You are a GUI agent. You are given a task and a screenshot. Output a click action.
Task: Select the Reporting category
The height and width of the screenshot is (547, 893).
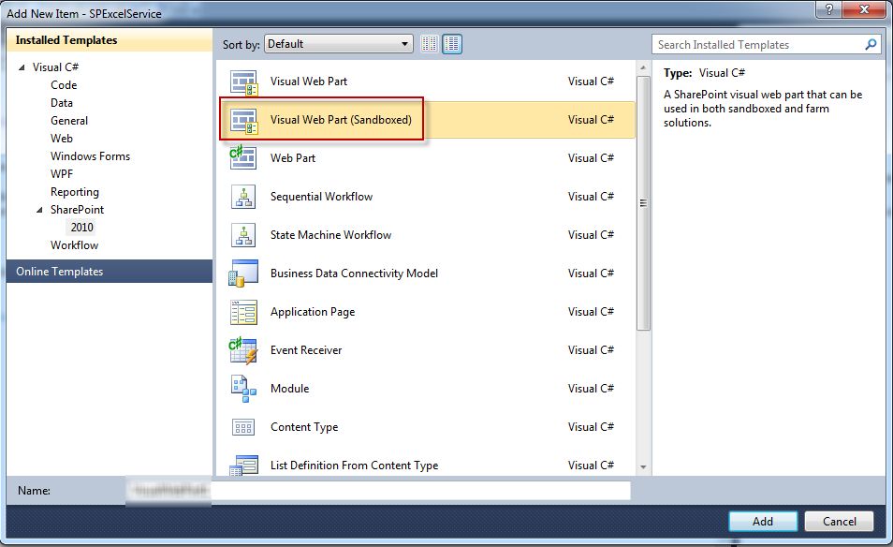click(75, 191)
